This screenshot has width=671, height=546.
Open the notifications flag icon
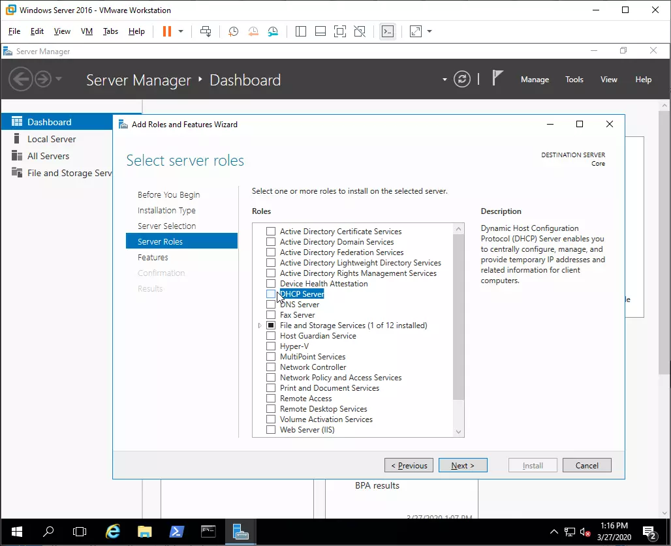click(x=497, y=79)
